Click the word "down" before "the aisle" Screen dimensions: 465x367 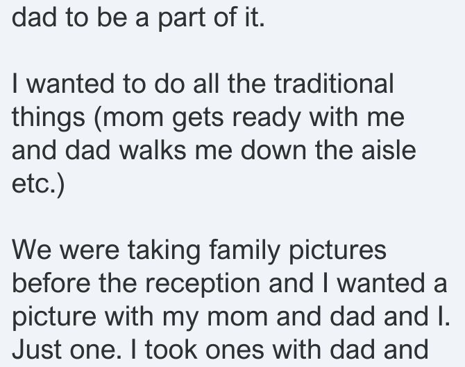tap(273, 150)
